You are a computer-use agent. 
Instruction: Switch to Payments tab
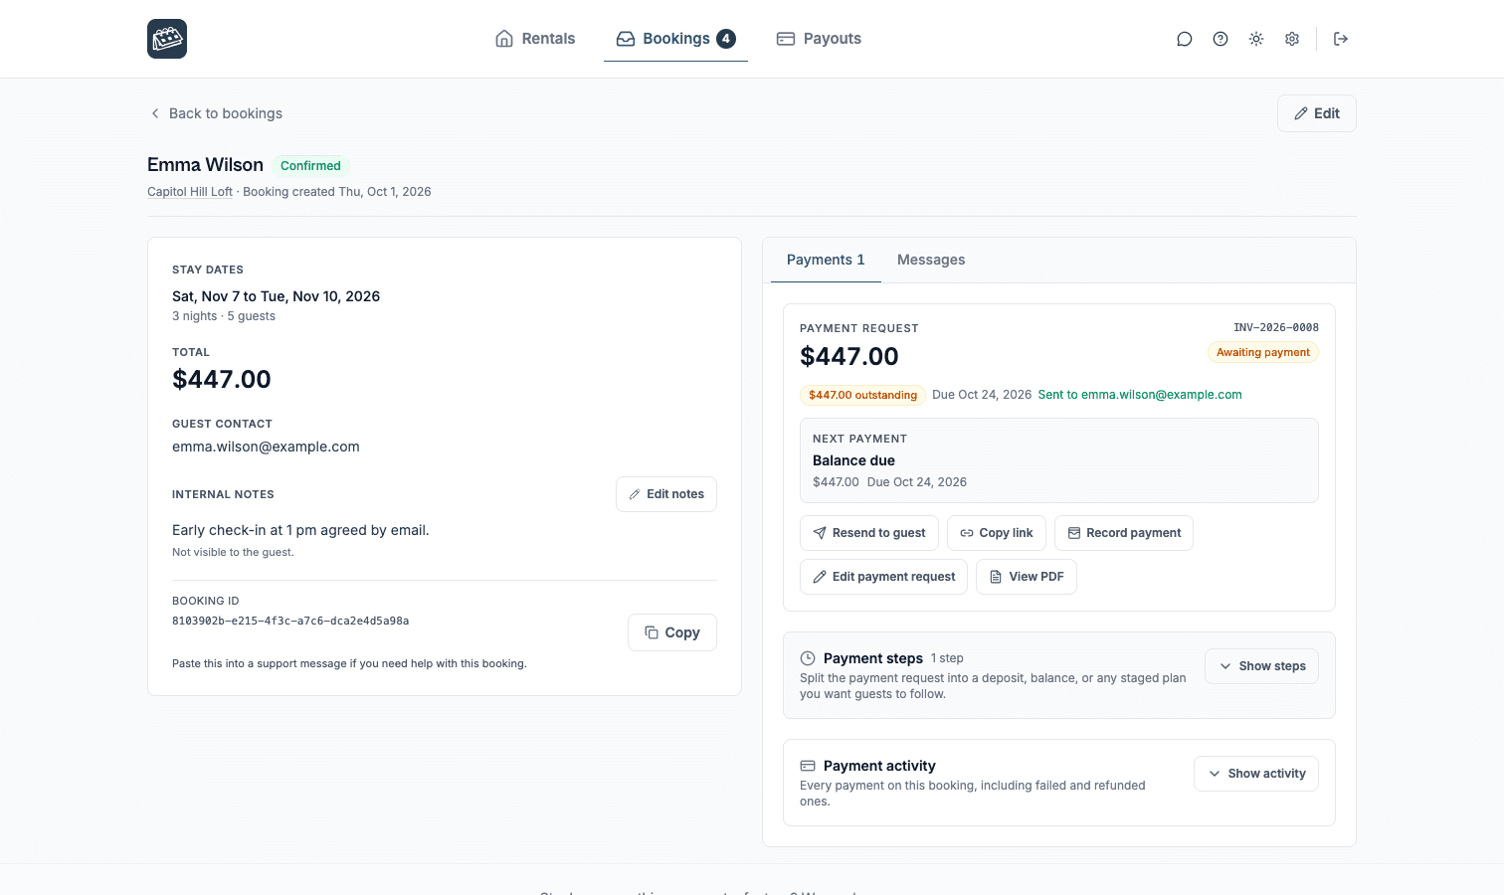pos(826,260)
